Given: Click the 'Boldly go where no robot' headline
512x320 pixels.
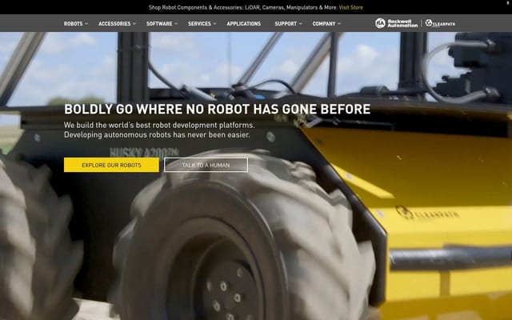Looking at the screenshot, I should pyautogui.click(x=217, y=109).
